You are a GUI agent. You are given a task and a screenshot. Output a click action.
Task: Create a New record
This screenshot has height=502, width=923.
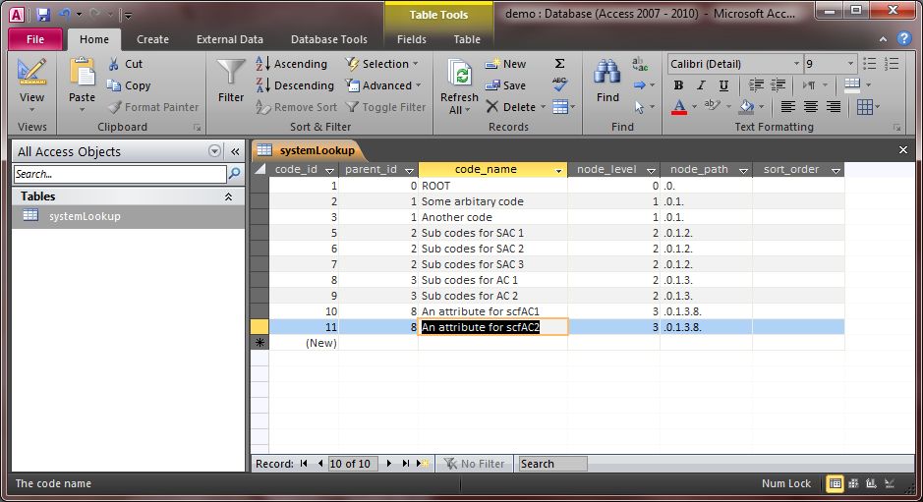pos(505,64)
